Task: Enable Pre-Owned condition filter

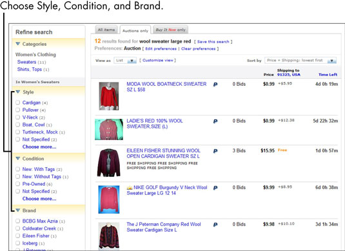Action: (18, 184)
